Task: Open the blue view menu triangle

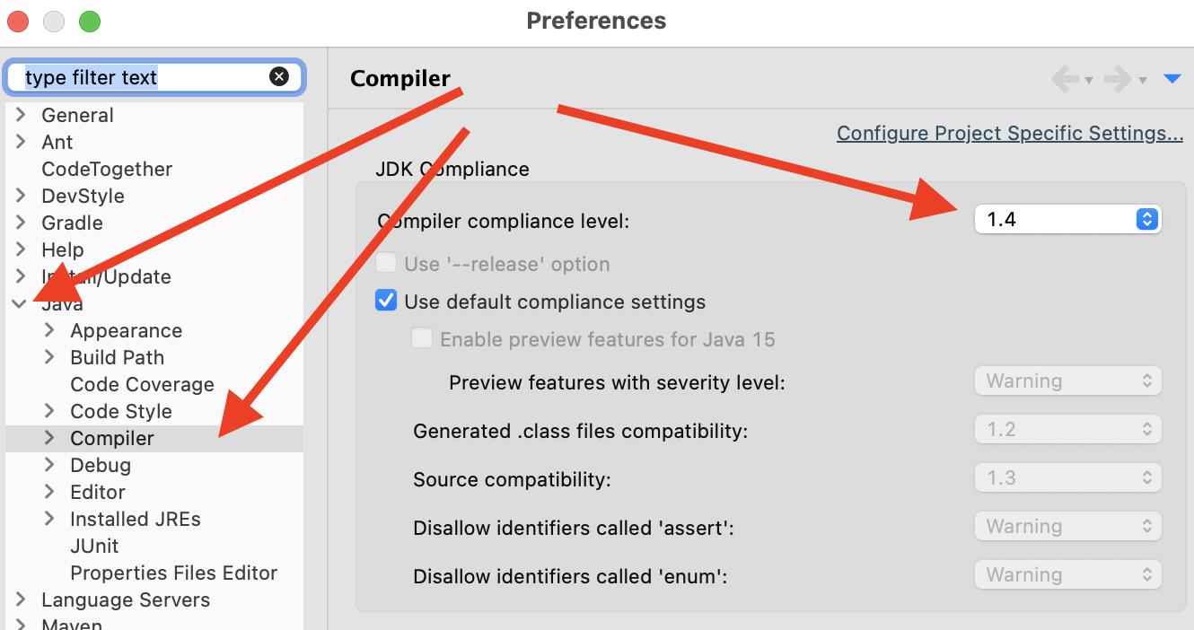Action: coord(1172,80)
